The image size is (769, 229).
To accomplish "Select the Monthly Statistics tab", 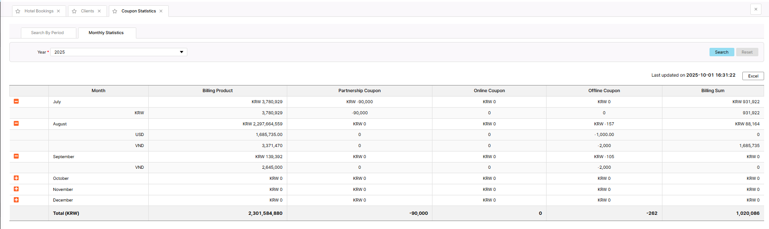I will 106,33.
